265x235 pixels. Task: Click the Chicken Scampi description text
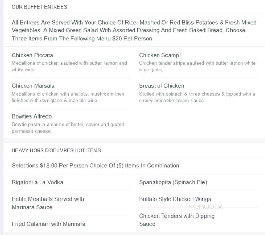[x=197, y=66]
